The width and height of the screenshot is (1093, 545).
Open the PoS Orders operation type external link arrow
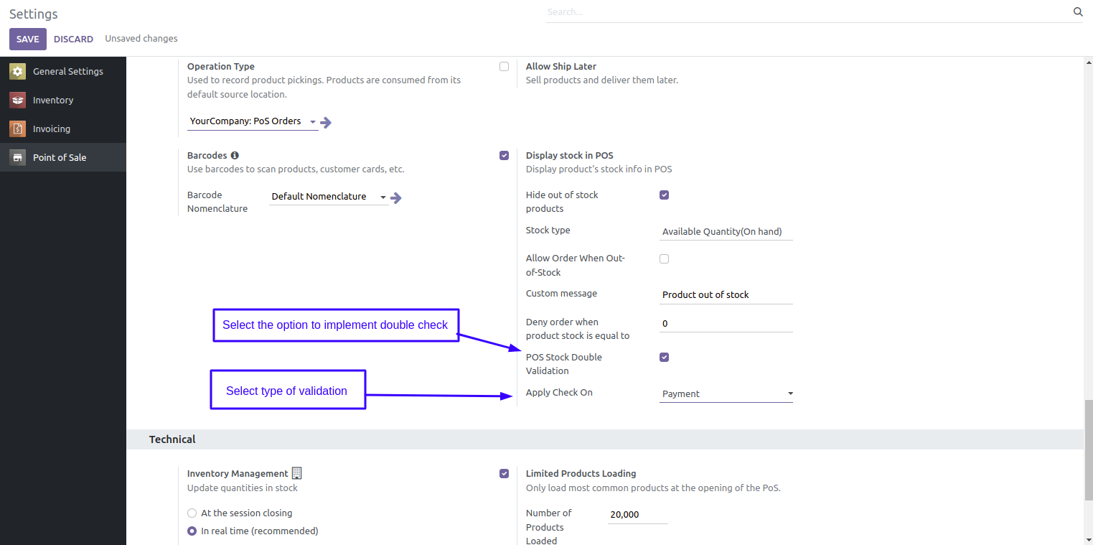click(326, 122)
